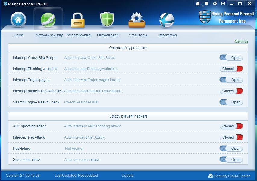Enable Intercept Net Attack switch
Image resolution: width=257 pixels, height=181 pixels.
(231, 137)
